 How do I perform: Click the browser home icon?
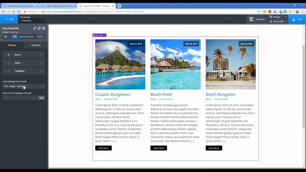pos(19,11)
